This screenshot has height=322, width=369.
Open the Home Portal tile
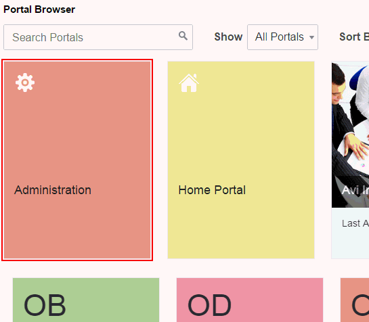(241, 160)
